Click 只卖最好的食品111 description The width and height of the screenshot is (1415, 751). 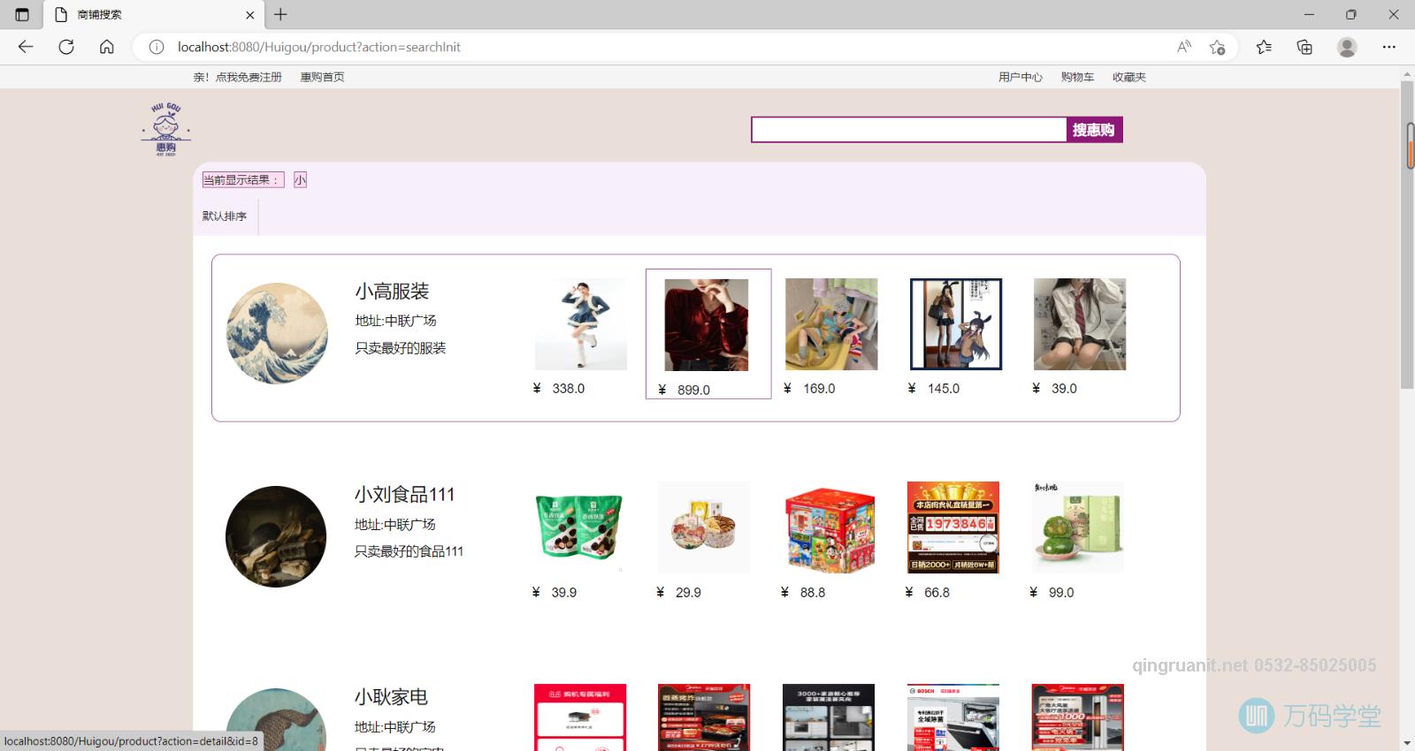pos(409,551)
